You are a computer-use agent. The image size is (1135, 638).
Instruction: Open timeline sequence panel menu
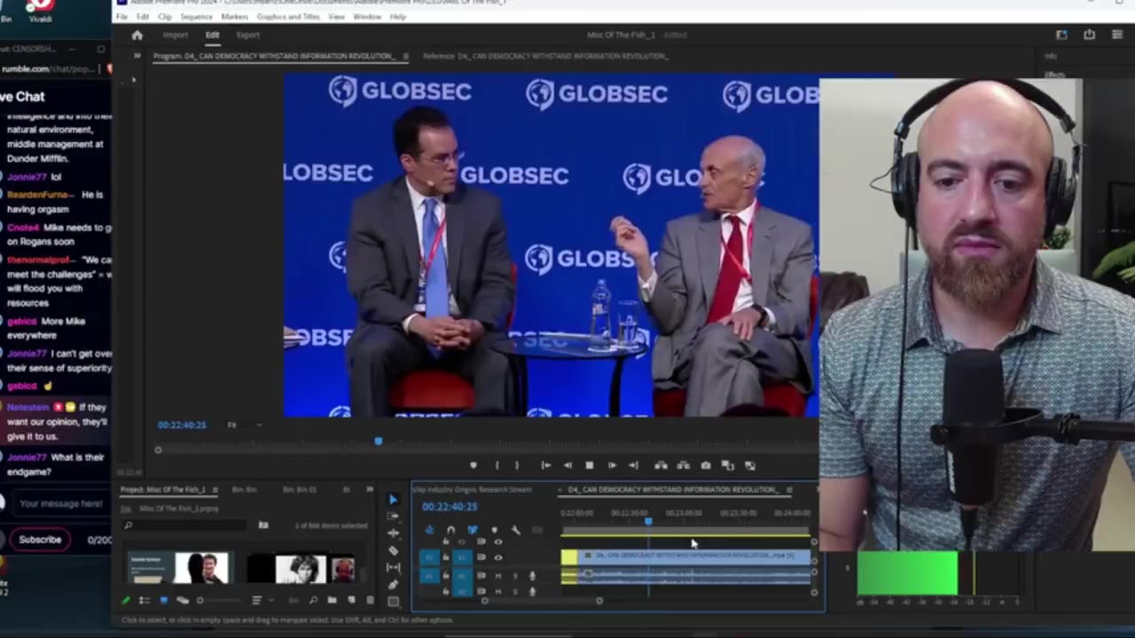click(x=789, y=489)
